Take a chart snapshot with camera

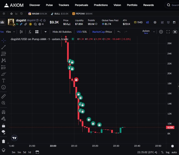(175, 32)
